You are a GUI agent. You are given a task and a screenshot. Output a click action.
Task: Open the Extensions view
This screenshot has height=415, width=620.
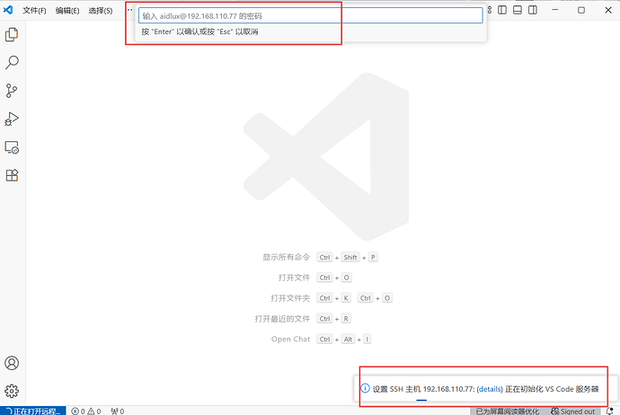tap(13, 175)
